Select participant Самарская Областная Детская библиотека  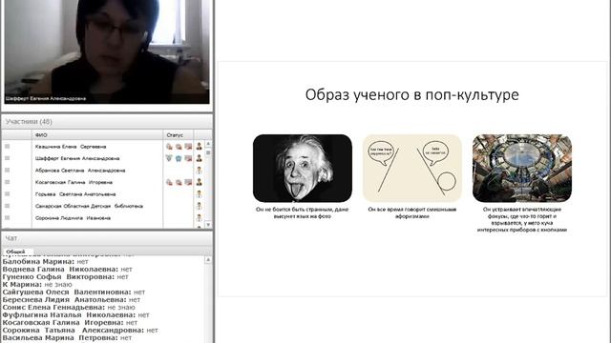click(89, 206)
